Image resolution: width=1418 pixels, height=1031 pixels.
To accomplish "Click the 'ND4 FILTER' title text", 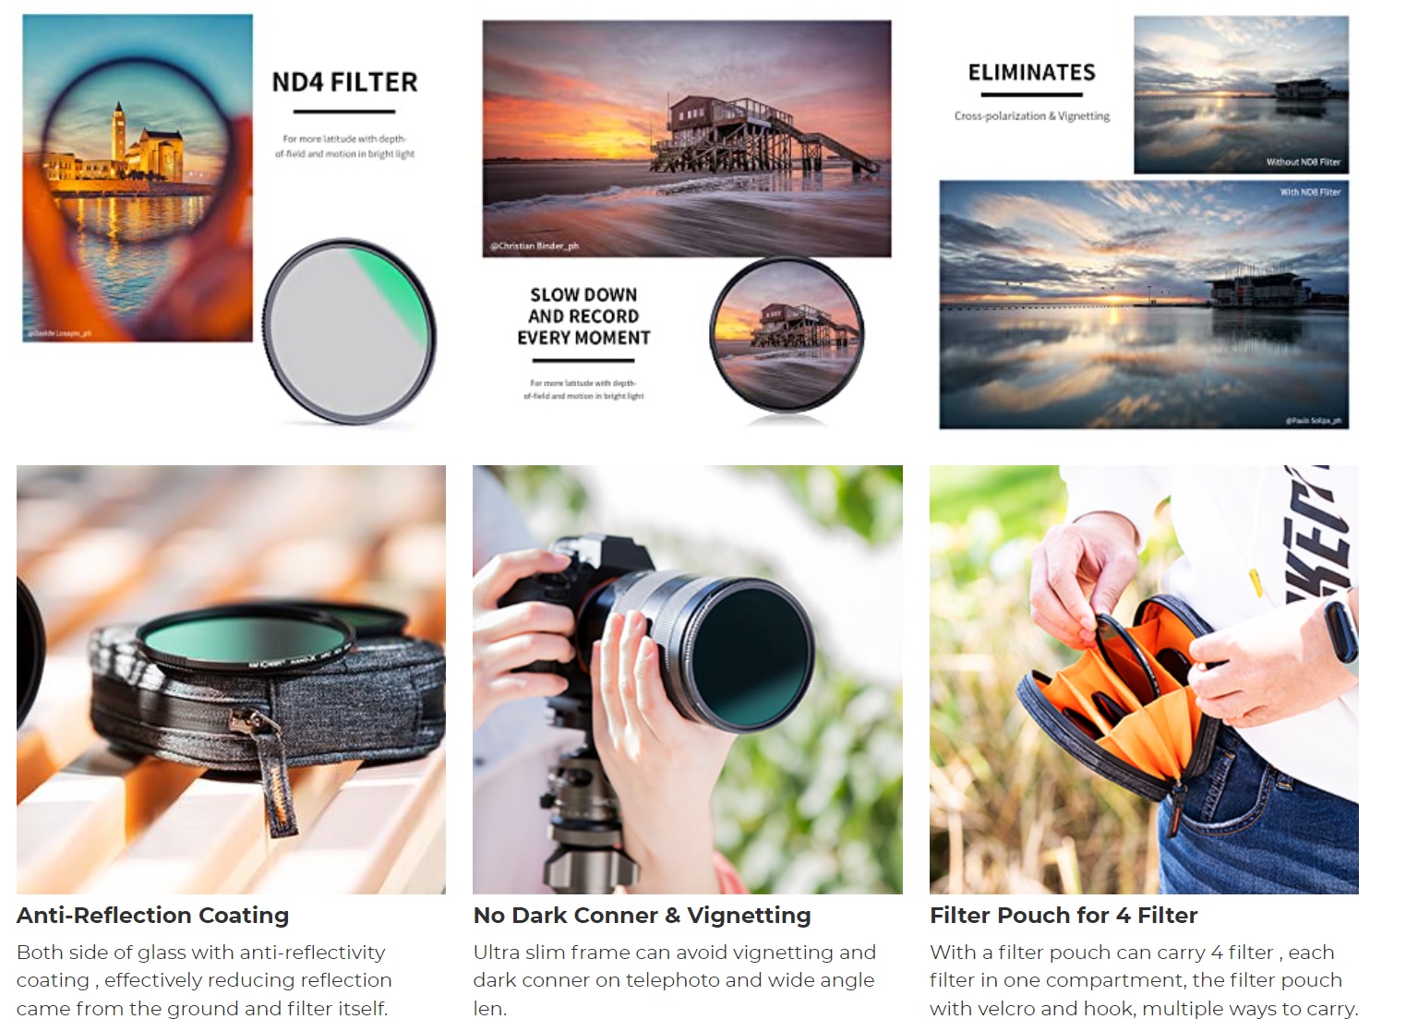I will 344,82.
